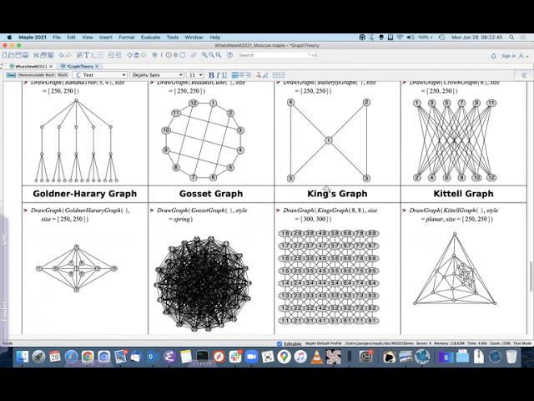Click the Italic formatting icon
The width and height of the screenshot is (534, 401).
tap(218, 75)
